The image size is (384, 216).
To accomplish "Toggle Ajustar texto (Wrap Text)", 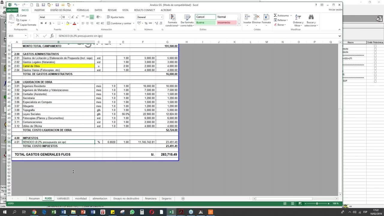I will point(115,17).
